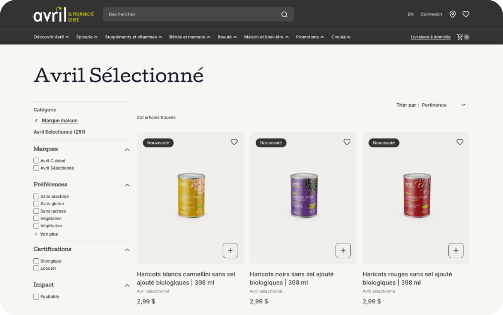Check the Sans gluten preference
Image resolution: width=503 pixels, height=315 pixels.
(x=36, y=204)
